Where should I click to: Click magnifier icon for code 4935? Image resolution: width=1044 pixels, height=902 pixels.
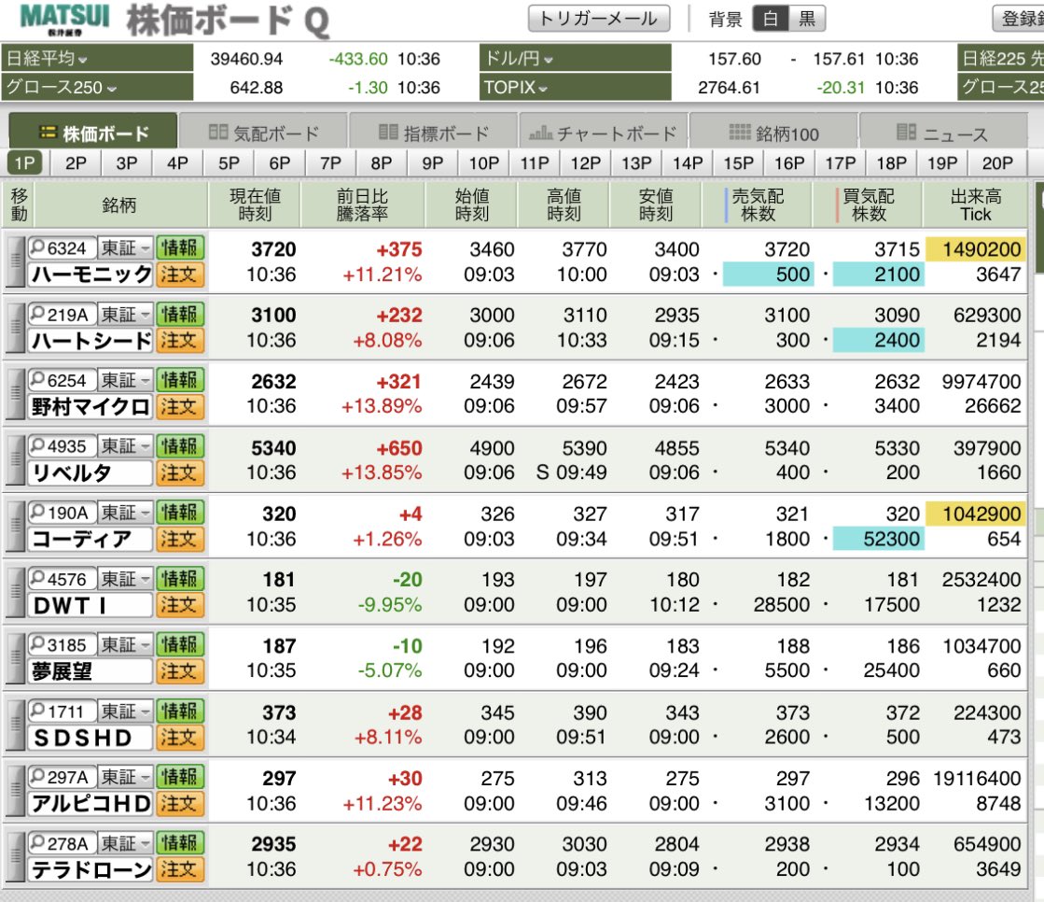tap(37, 445)
